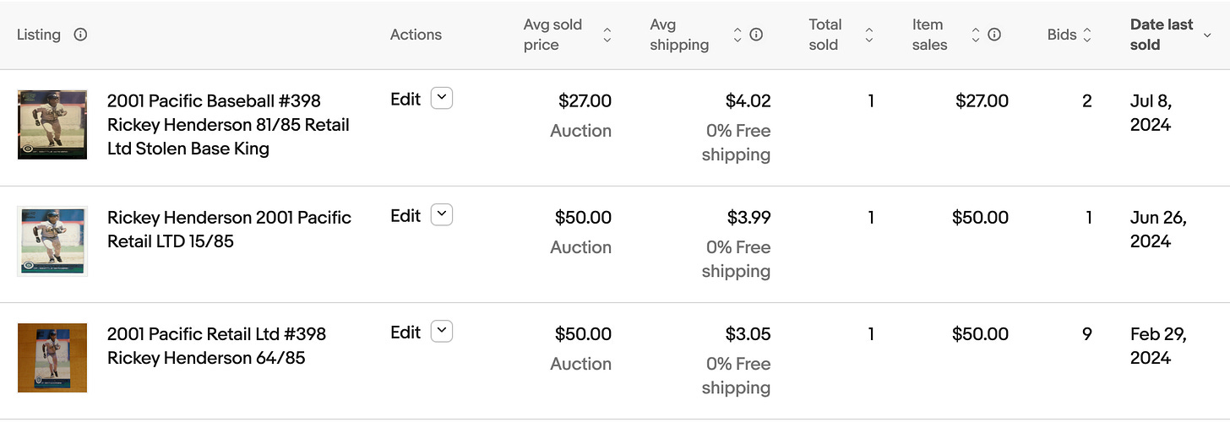Sort by Avg sold price arrows
Screen dimensions: 1230x422
click(x=607, y=35)
